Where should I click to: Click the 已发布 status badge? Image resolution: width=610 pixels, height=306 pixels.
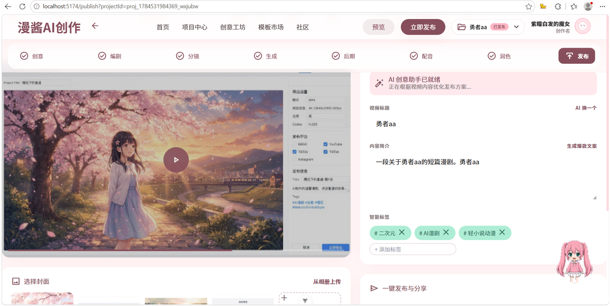point(499,27)
